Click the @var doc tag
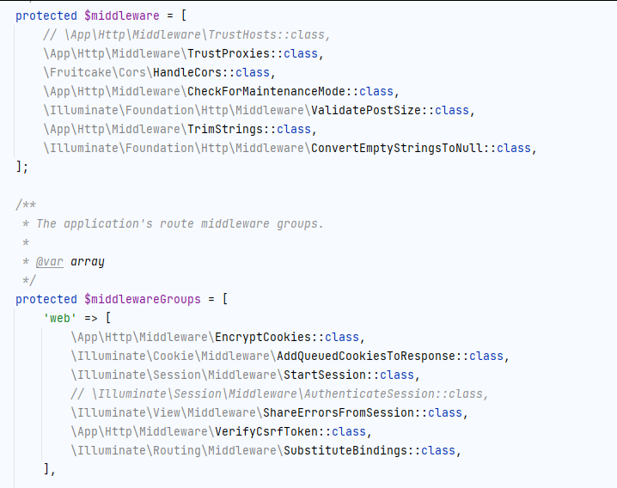Viewport: 617px width, 488px height. 50,261
